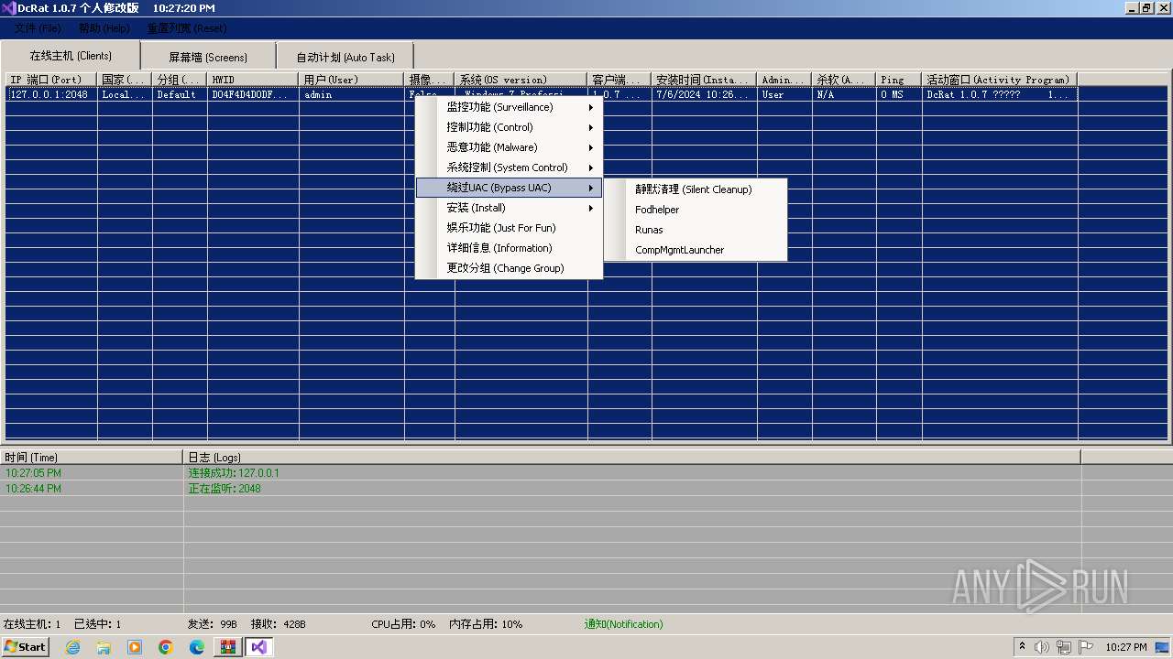Select Runas bypass option

tap(696, 230)
